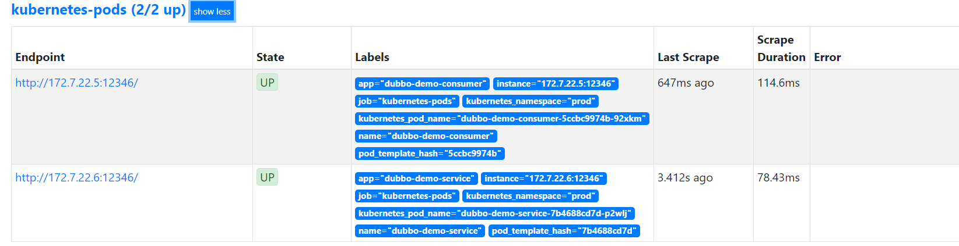Image resolution: width=959 pixels, height=246 pixels.
Task: Open endpoint http://172.7.22.6:12346/ link
Action: (x=76, y=177)
